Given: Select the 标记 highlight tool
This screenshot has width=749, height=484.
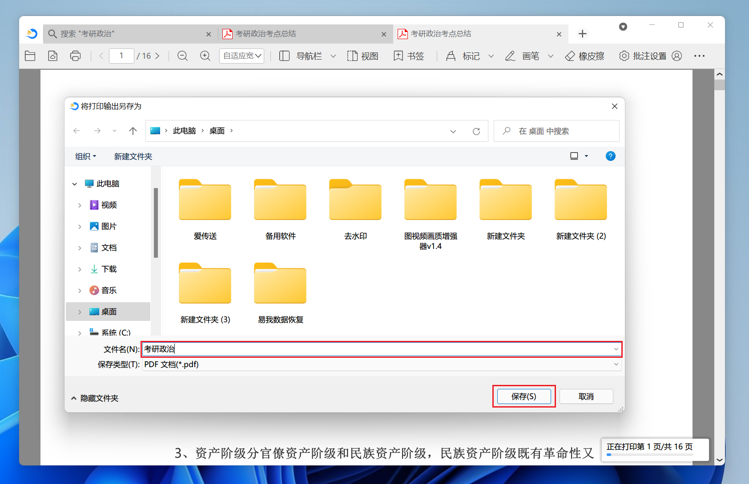Looking at the screenshot, I should [x=463, y=56].
